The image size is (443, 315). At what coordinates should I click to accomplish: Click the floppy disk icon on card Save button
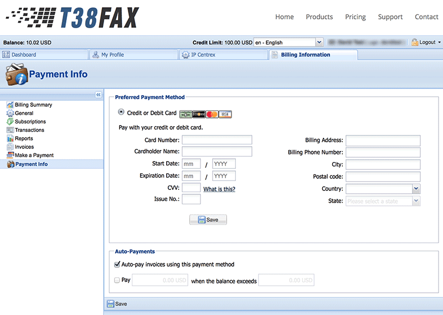(202, 220)
